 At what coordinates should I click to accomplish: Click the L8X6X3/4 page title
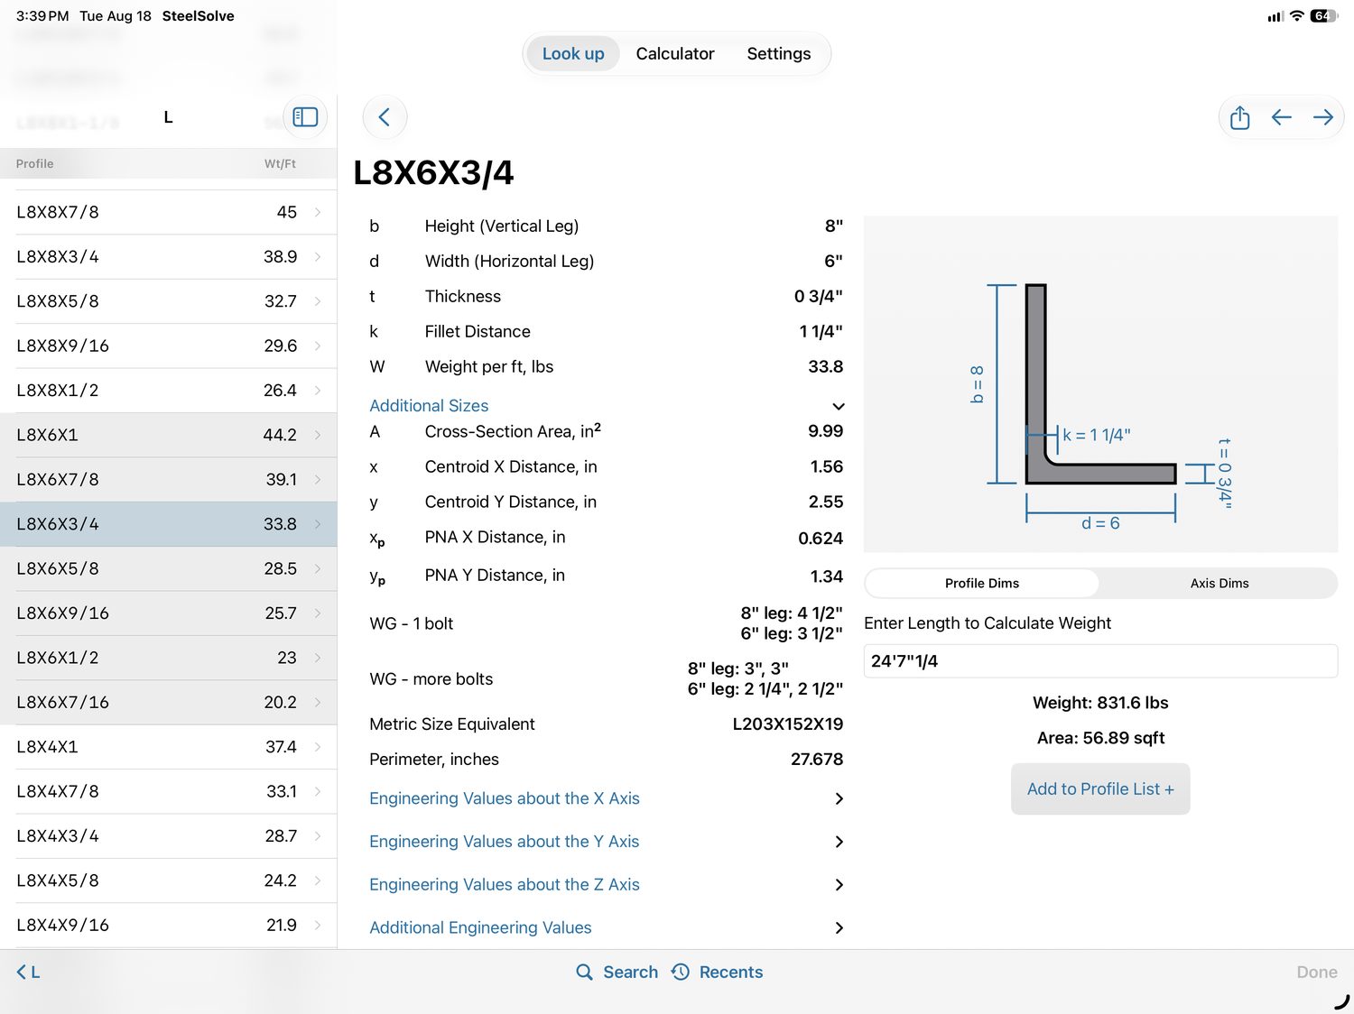coord(433,172)
